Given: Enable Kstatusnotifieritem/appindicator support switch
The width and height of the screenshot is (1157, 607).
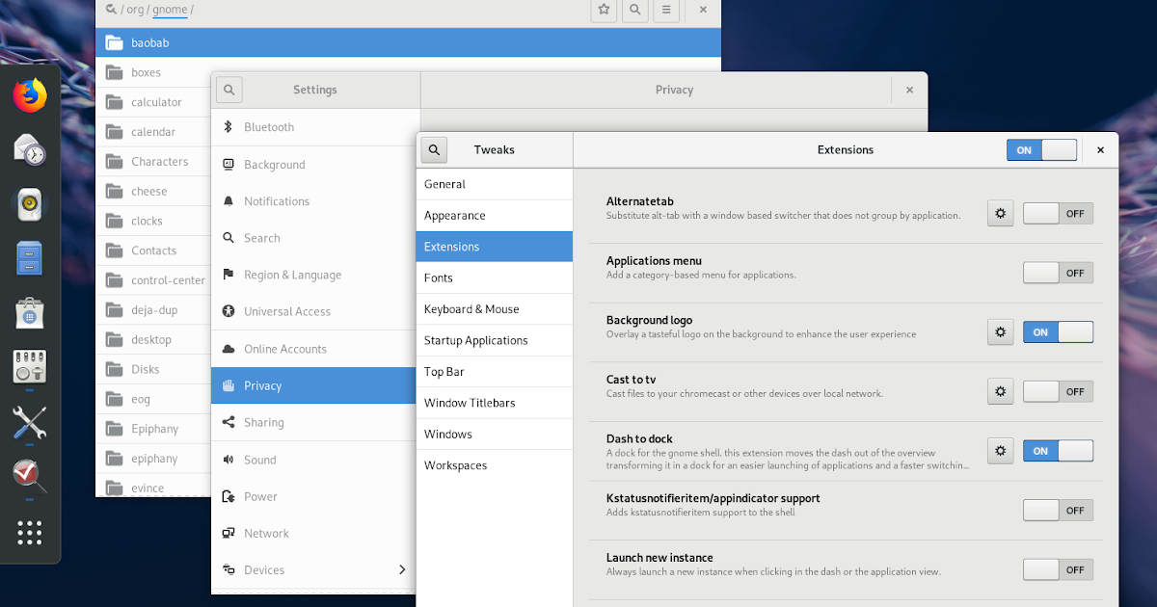Looking at the screenshot, I should point(1058,510).
